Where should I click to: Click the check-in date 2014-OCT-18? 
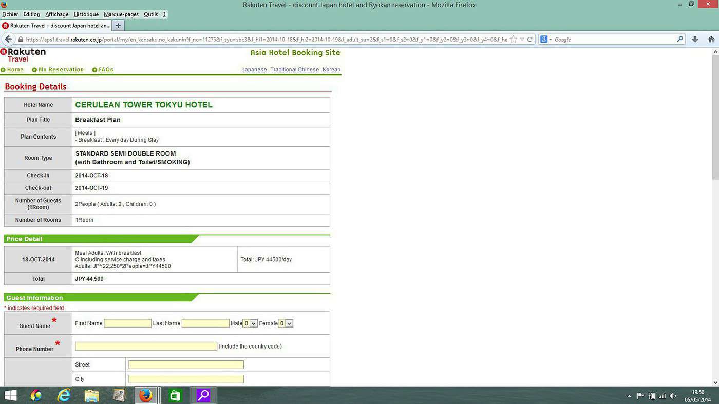(x=92, y=176)
